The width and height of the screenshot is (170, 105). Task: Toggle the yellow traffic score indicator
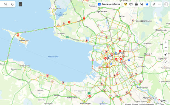(125, 4)
